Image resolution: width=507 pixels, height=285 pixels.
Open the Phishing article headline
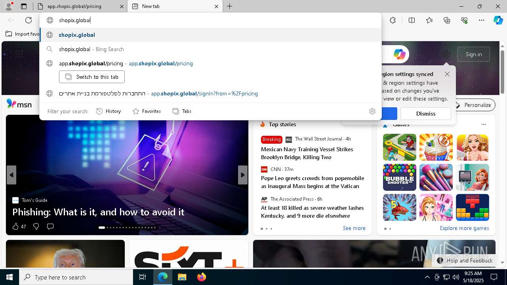click(x=98, y=212)
